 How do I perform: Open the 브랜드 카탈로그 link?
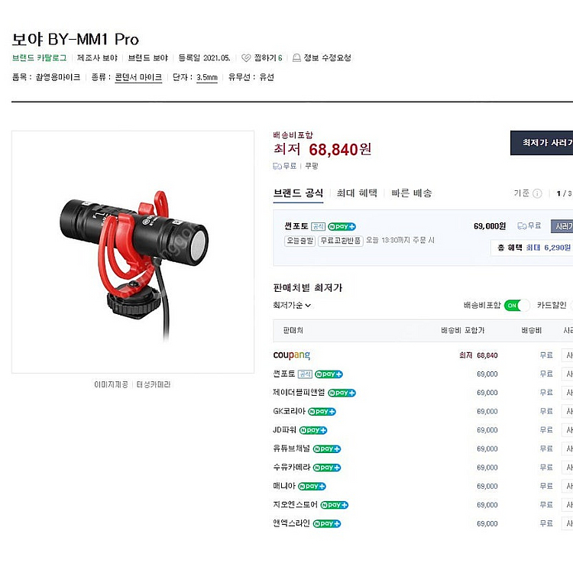click(40, 58)
